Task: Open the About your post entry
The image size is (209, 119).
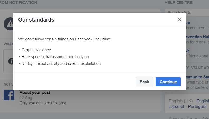Action: 35,92
